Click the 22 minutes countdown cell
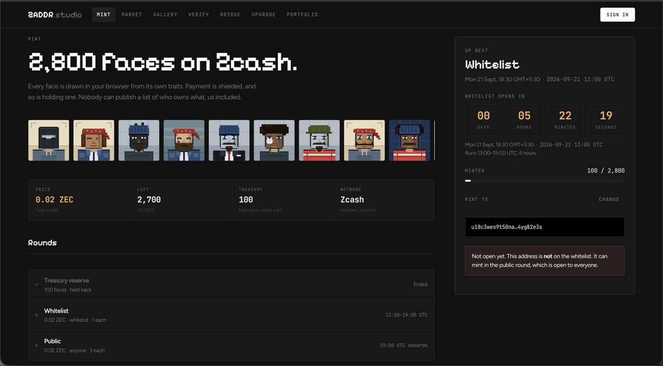663x366 pixels. click(565, 120)
